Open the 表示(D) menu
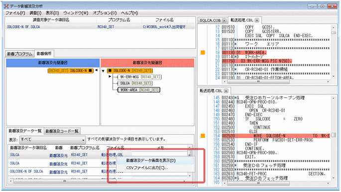 [x=52, y=13]
